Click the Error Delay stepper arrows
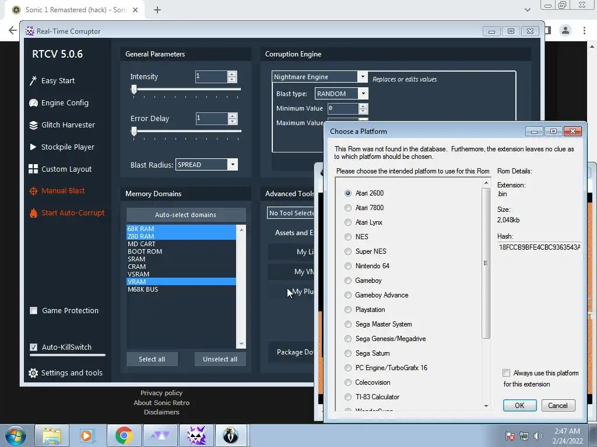597x447 pixels. click(x=233, y=118)
